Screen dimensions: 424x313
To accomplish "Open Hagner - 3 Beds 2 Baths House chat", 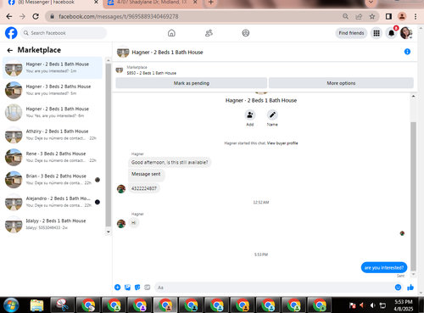I will click(53, 90).
